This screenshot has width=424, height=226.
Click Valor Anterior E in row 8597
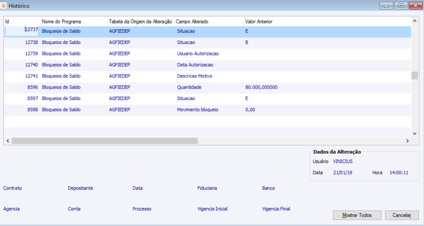click(x=246, y=98)
